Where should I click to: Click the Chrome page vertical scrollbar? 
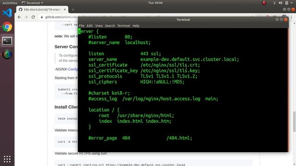coord(294,121)
